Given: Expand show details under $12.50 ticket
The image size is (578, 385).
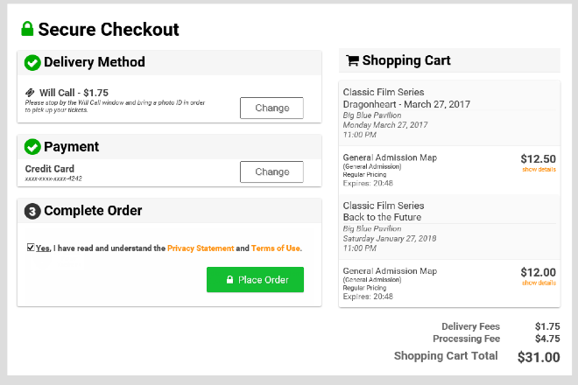Looking at the screenshot, I should point(539,170).
